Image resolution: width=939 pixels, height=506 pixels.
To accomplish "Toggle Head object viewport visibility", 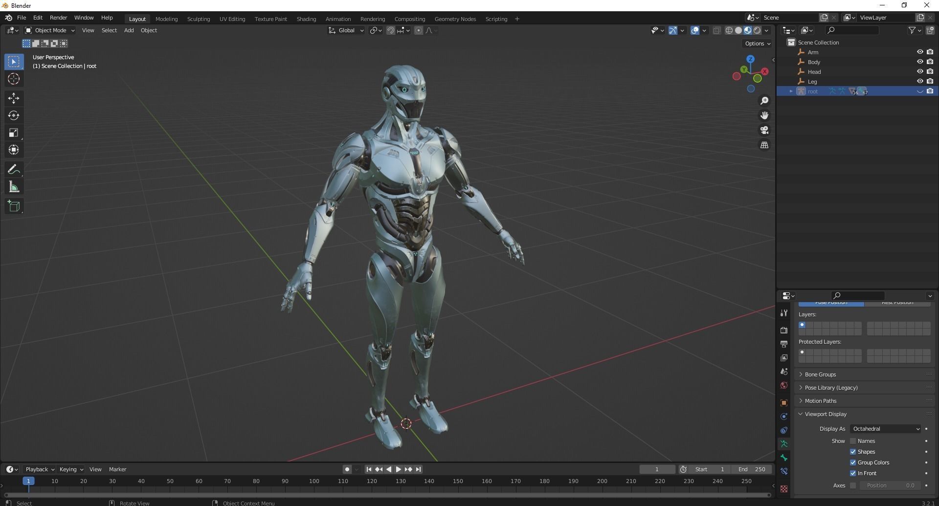I will click(x=919, y=71).
